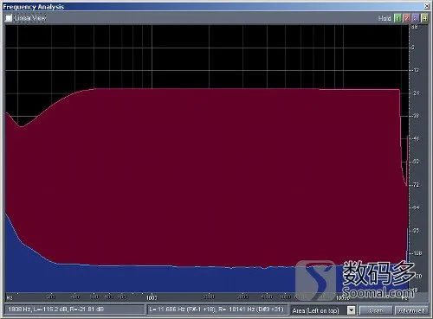Click the Hz label on frequency axis
This screenshot has width=433, height=319.
(10, 297)
